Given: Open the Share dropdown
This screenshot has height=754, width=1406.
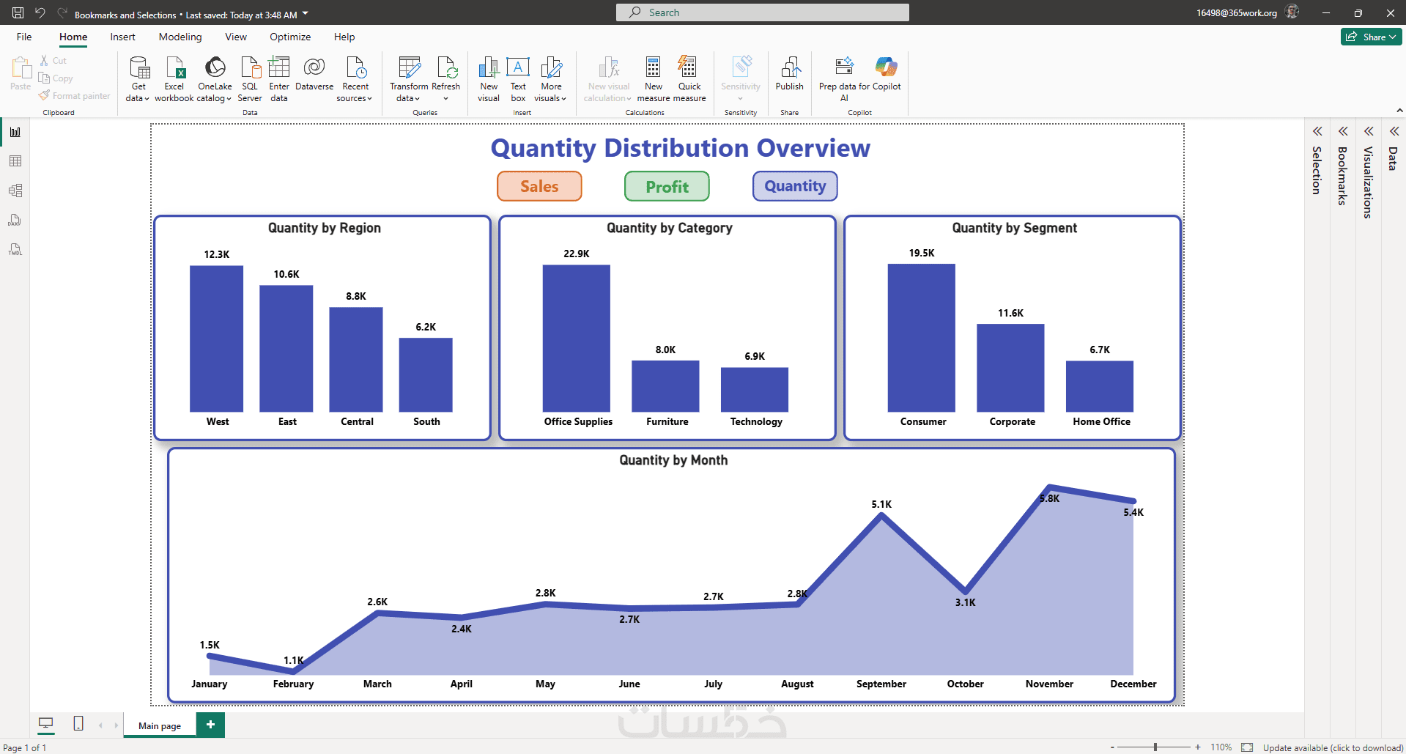Looking at the screenshot, I should [x=1372, y=37].
